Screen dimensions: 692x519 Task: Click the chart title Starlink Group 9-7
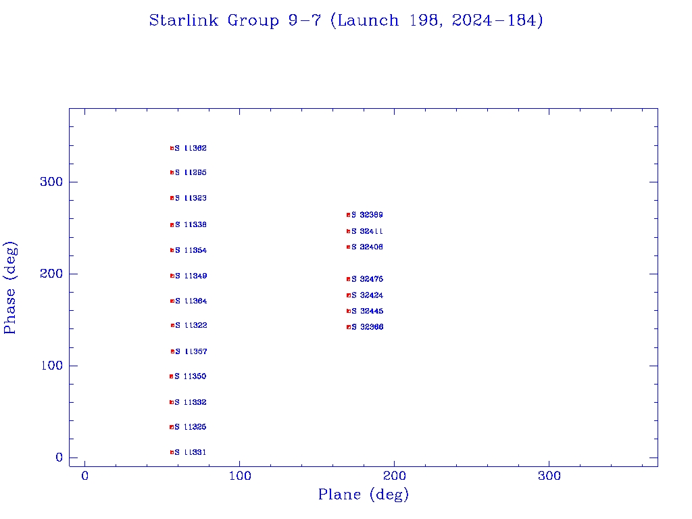coord(346,20)
